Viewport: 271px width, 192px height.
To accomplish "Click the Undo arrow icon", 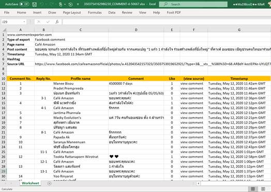I will click(x=42, y=4).
